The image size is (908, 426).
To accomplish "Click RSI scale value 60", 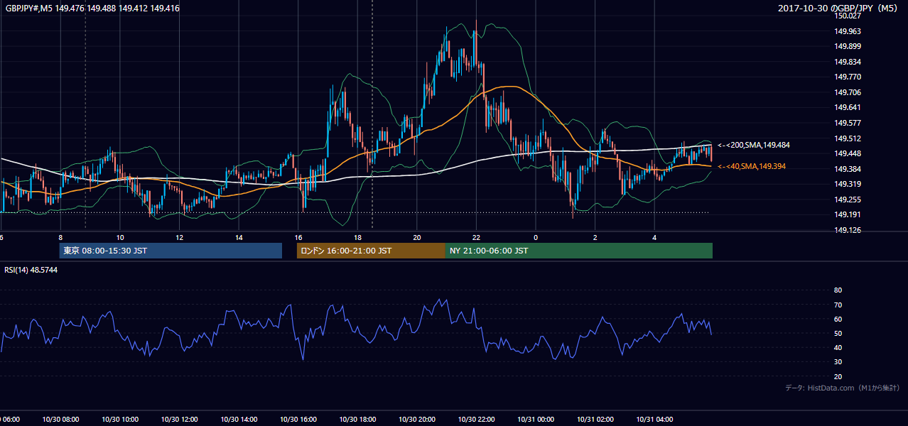I will pos(838,319).
